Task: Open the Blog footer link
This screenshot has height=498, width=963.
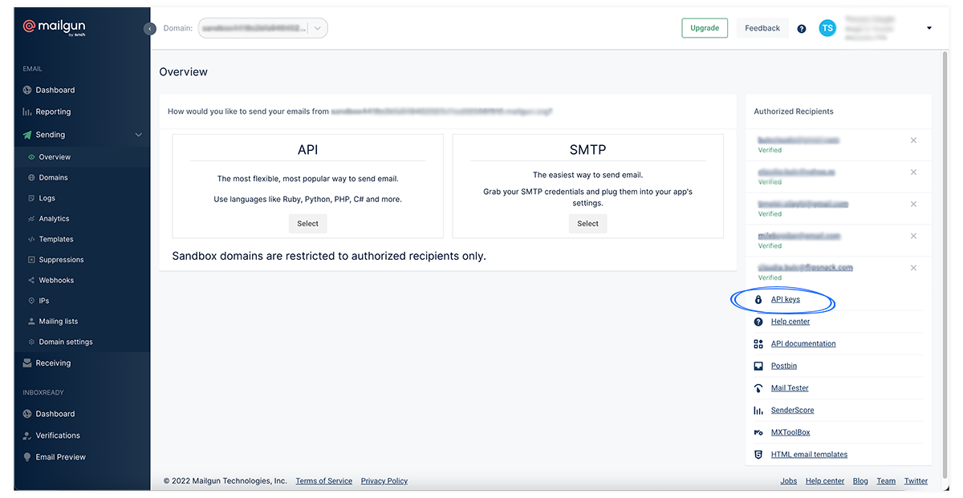Action: click(860, 481)
